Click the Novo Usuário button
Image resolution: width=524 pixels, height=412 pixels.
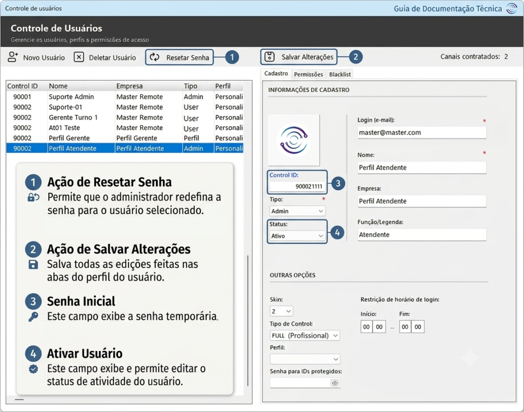coord(36,57)
